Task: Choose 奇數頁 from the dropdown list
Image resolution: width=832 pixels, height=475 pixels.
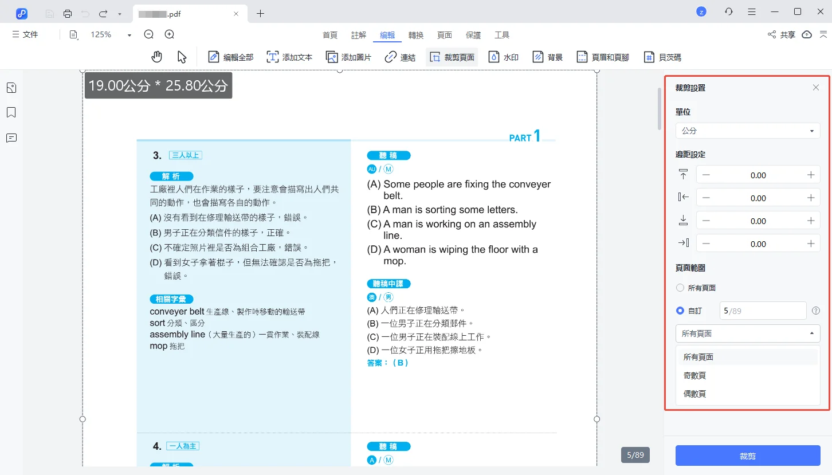Action: (x=694, y=375)
